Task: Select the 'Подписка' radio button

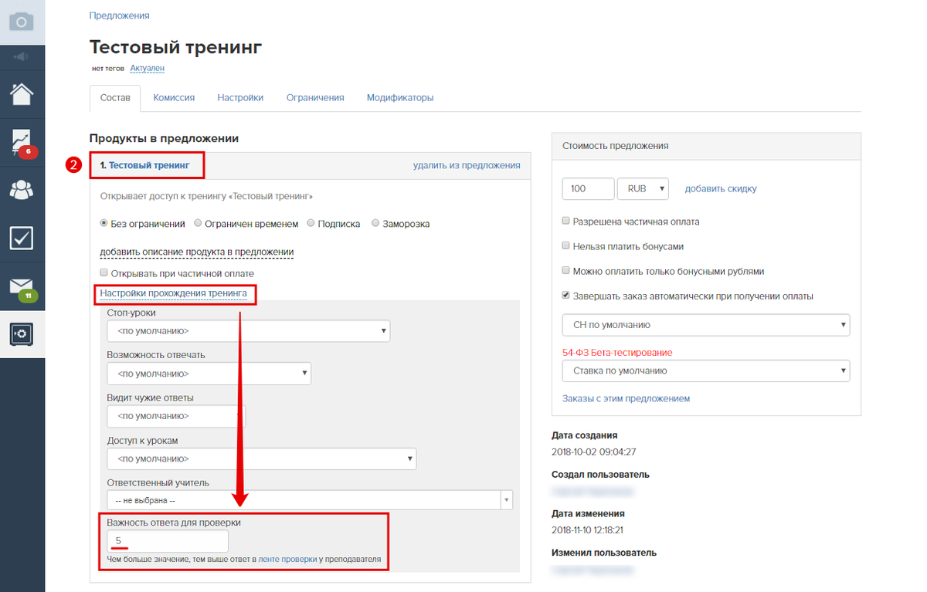Action: [x=311, y=224]
